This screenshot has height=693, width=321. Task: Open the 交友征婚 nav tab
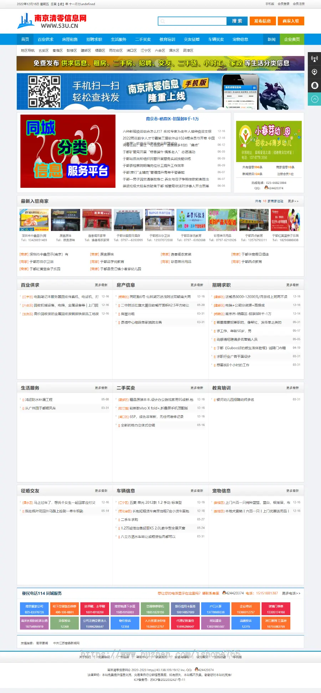pyautogui.click(x=192, y=39)
